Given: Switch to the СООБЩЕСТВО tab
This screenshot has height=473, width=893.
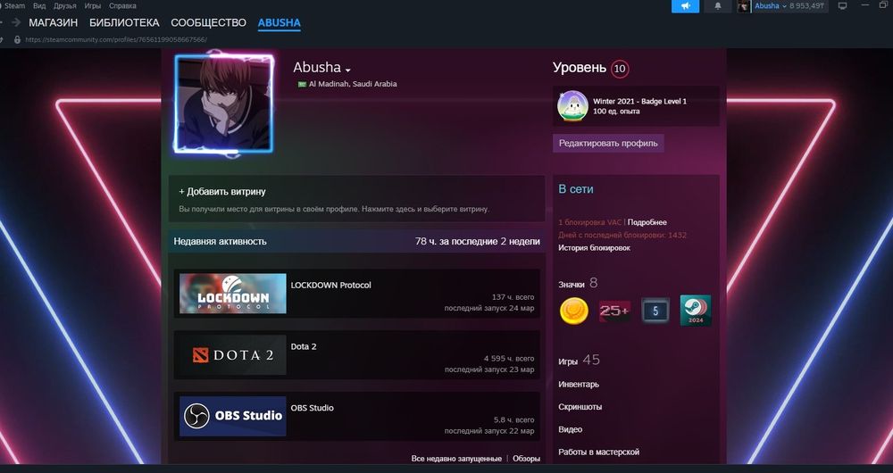Looking at the screenshot, I should [208, 23].
